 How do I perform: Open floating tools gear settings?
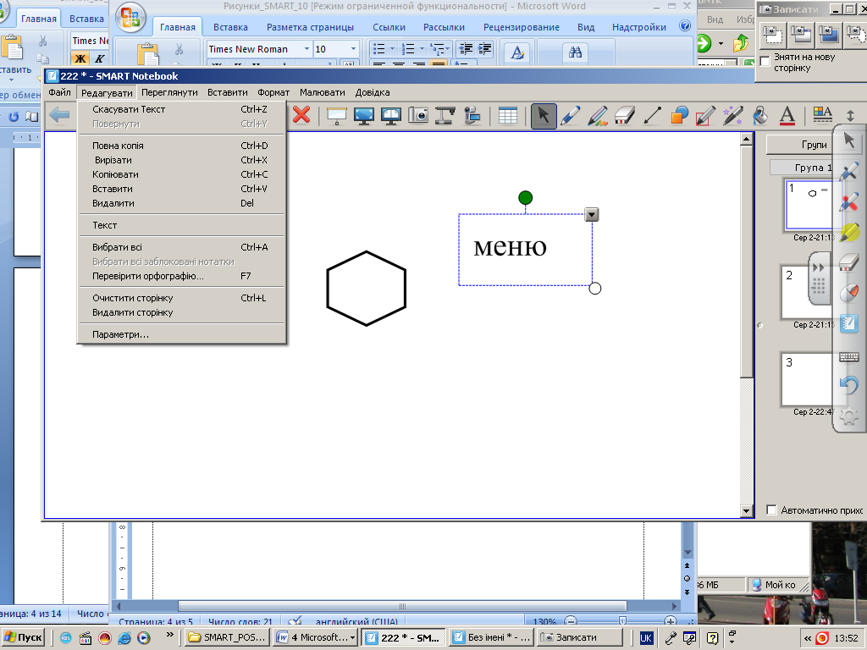pyautogui.click(x=849, y=416)
